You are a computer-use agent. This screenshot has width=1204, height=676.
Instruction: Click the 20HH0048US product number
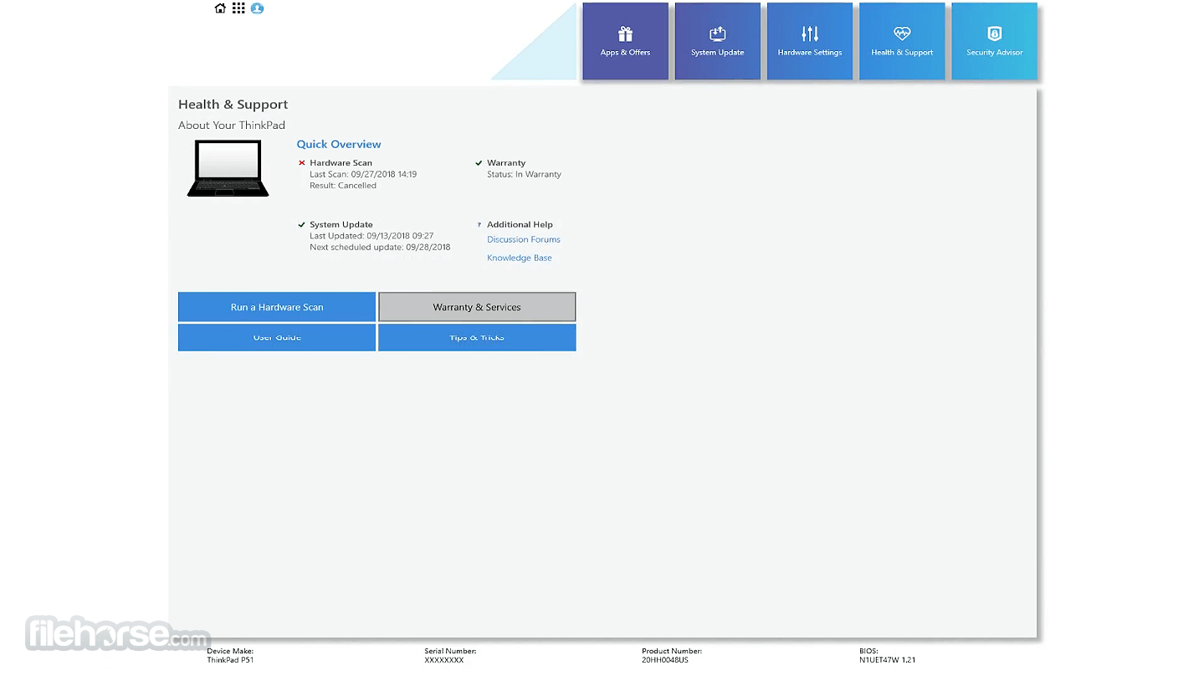pos(665,660)
